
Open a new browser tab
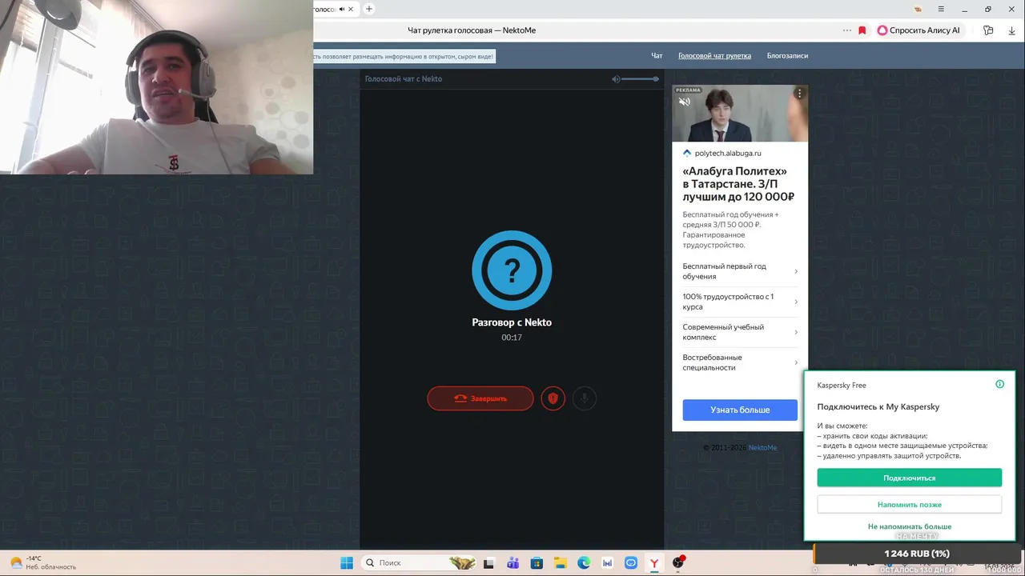(369, 9)
